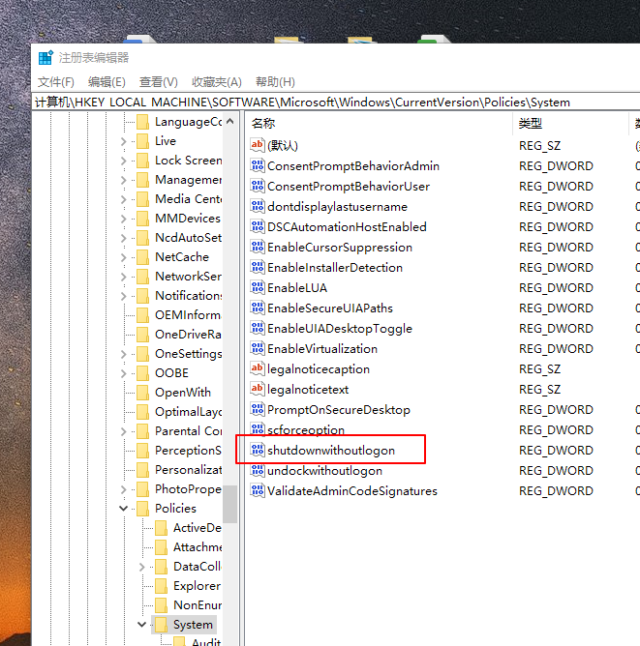Viewport: 640px width, 646px height.
Task: Collapse the System tree node
Action: (142, 625)
